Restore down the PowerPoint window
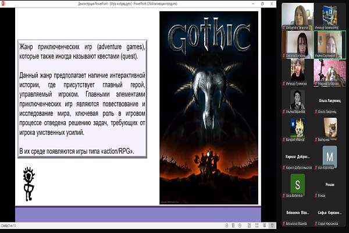This screenshot has width=349, height=233. pos(262,3)
